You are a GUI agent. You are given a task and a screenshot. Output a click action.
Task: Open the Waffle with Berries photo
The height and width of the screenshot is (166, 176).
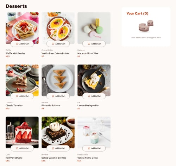coord(22,28)
